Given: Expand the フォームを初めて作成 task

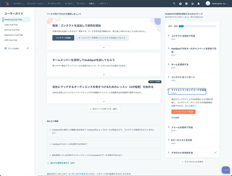Looking at the screenshot, I should pos(182,127).
